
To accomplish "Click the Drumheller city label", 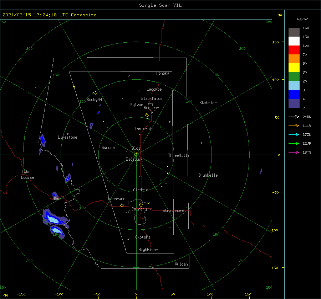I will (209, 175).
